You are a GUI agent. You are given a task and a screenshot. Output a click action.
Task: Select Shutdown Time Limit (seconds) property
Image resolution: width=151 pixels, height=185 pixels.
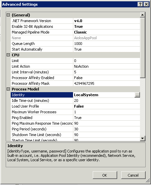42,135
